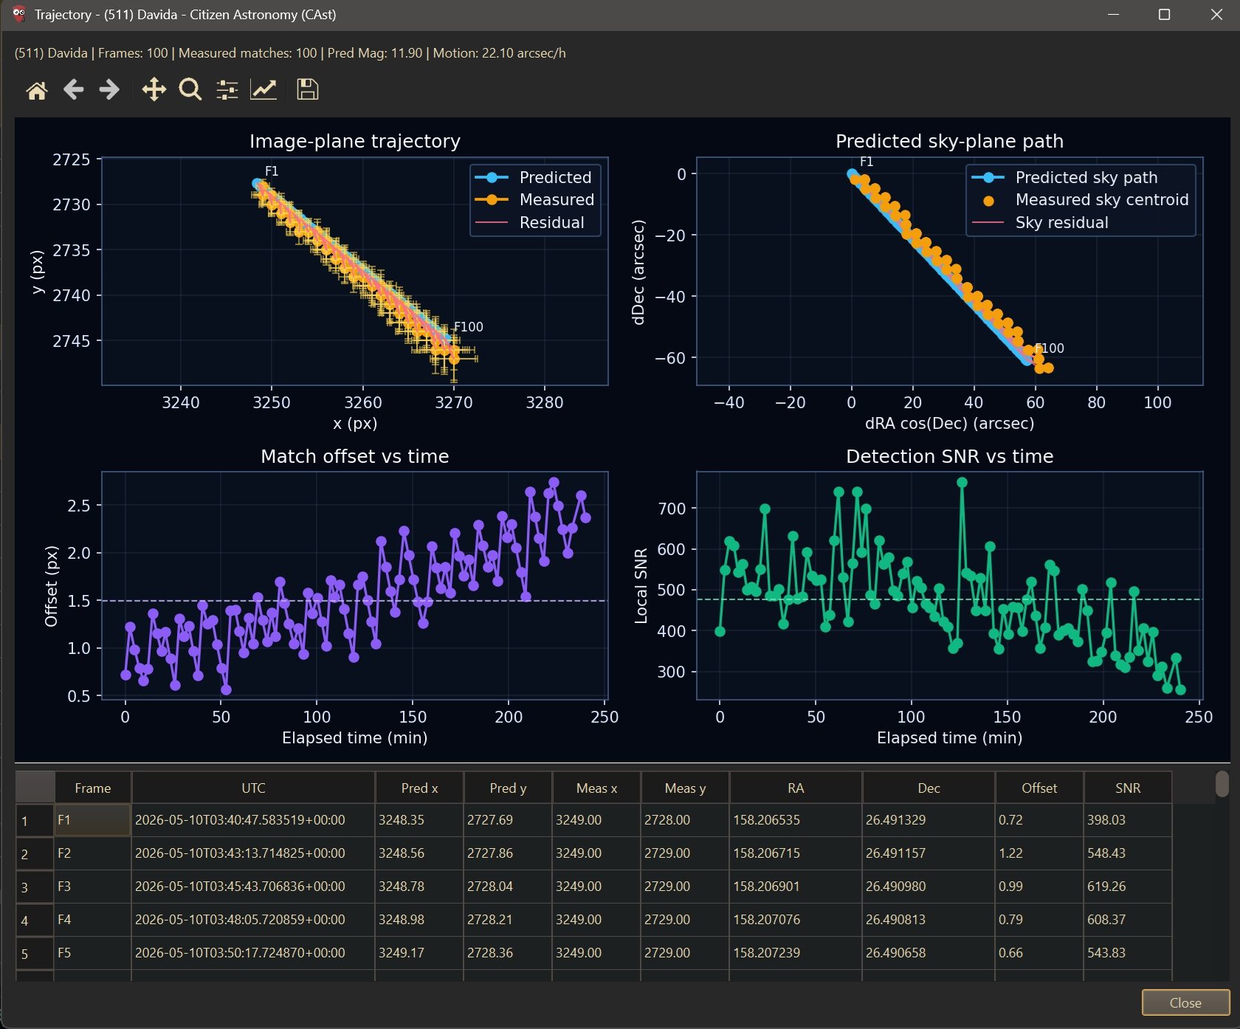1240x1029 pixels.
Task: Click UTC cell 2026-05-10T03:43:13.714825+00:00
Action: coord(253,853)
